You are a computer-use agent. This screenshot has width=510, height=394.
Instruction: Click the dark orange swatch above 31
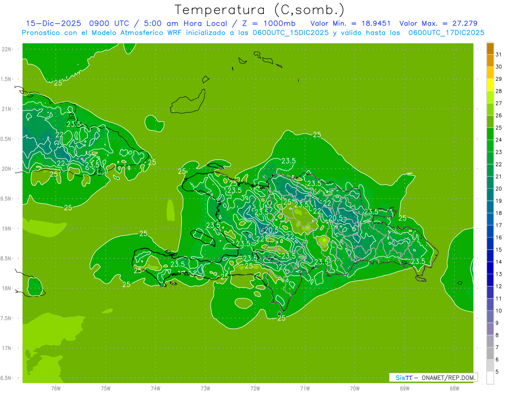click(x=490, y=49)
